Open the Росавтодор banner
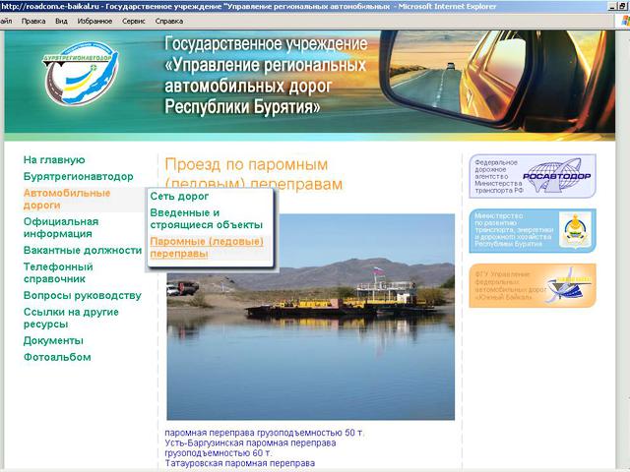630x472 pixels. [x=533, y=176]
